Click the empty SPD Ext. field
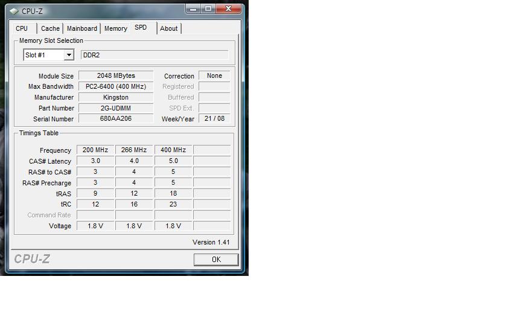The width and height of the screenshot is (507, 317). point(214,108)
